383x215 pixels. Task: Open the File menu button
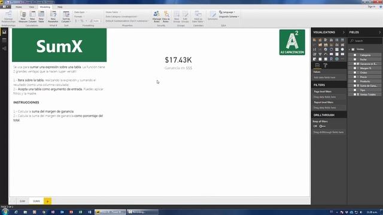(5, 7)
